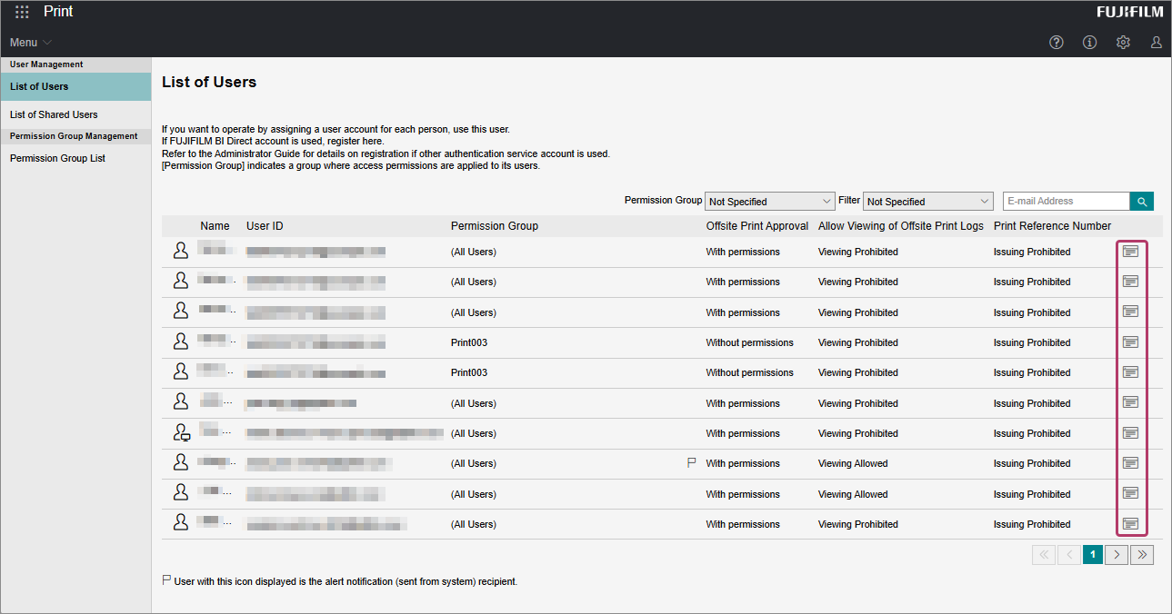This screenshot has width=1172, height=614.
Task: Open Permission Group List in sidebar
Action: (x=57, y=158)
